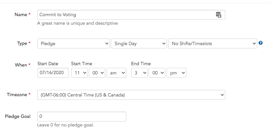
Task: Open the End Time hour dropdown showing 3
Action: point(139,73)
